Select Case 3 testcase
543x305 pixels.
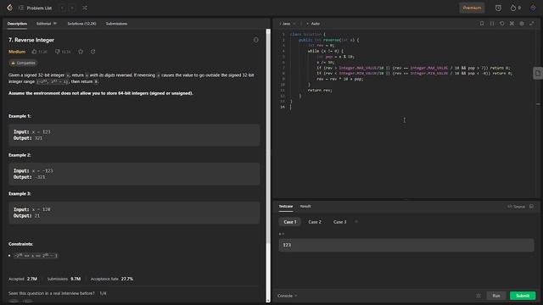pos(339,222)
